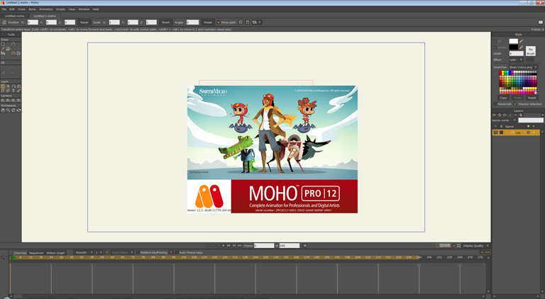545x299 pixels.
Task: Select the Curvature draw tool
Action: pos(13,44)
